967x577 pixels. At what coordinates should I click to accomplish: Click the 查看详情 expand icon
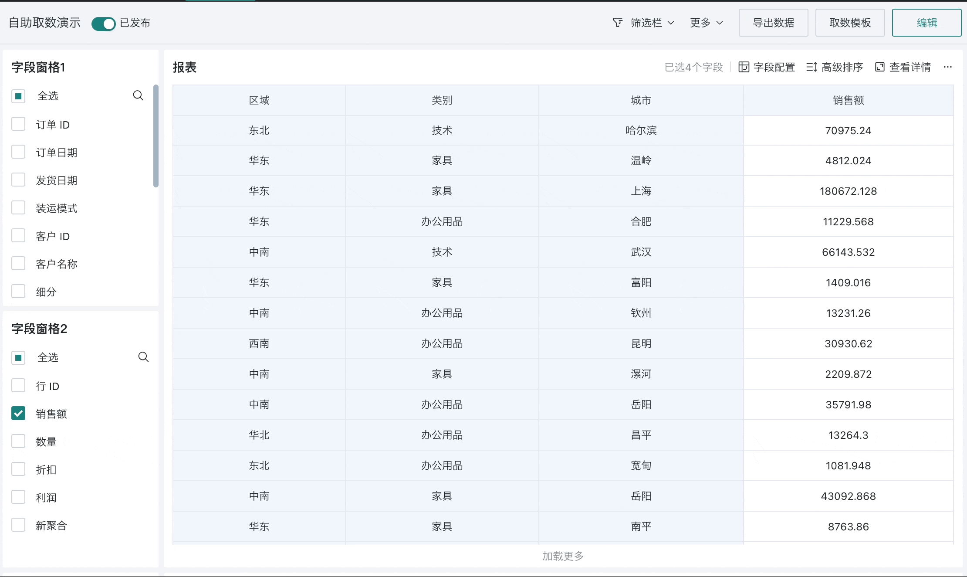click(x=880, y=67)
